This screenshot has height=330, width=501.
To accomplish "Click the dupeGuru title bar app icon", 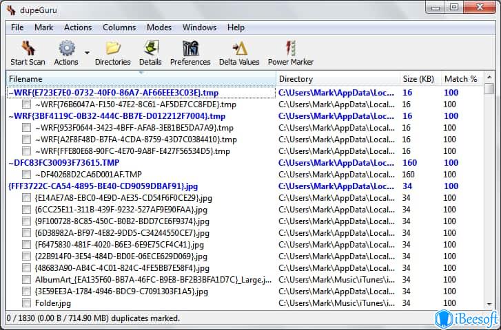I will coord(11,10).
